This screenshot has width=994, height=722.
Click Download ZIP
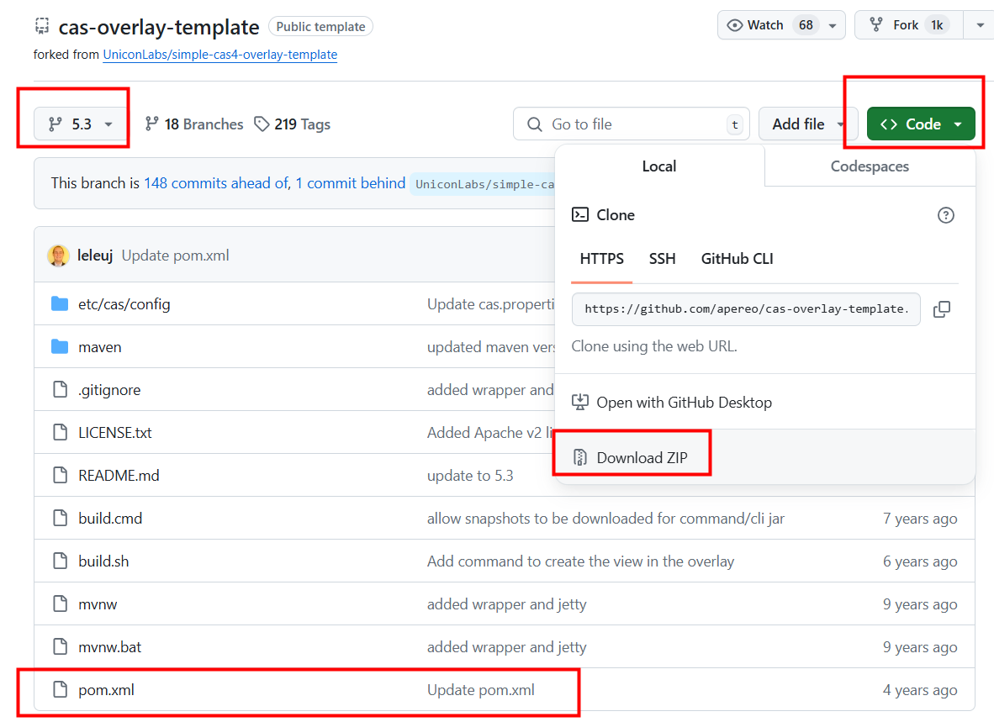(641, 458)
